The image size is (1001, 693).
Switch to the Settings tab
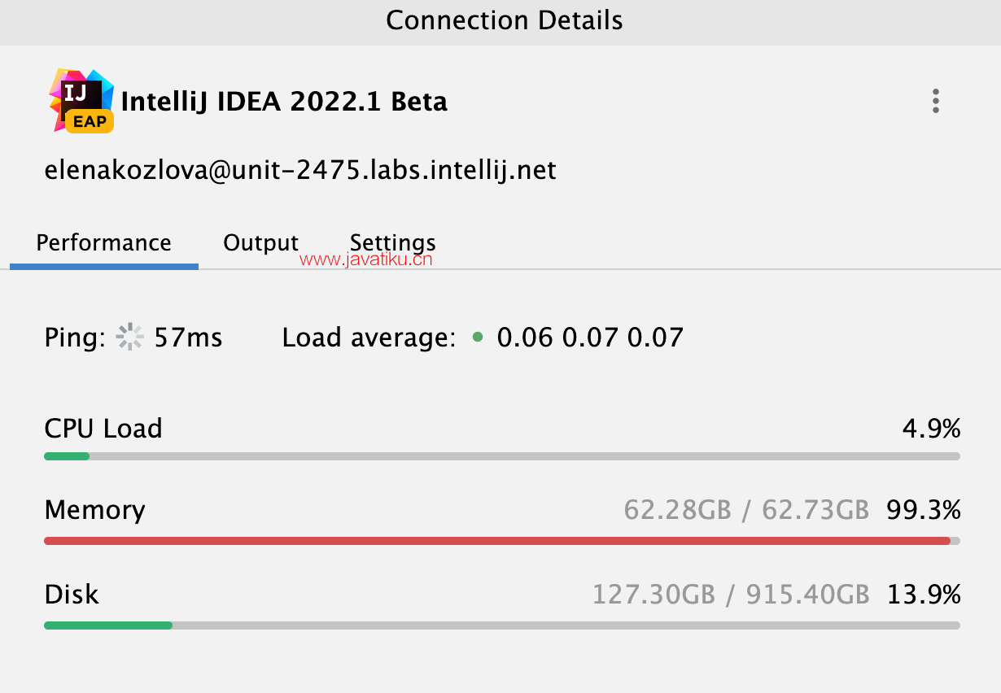(392, 243)
